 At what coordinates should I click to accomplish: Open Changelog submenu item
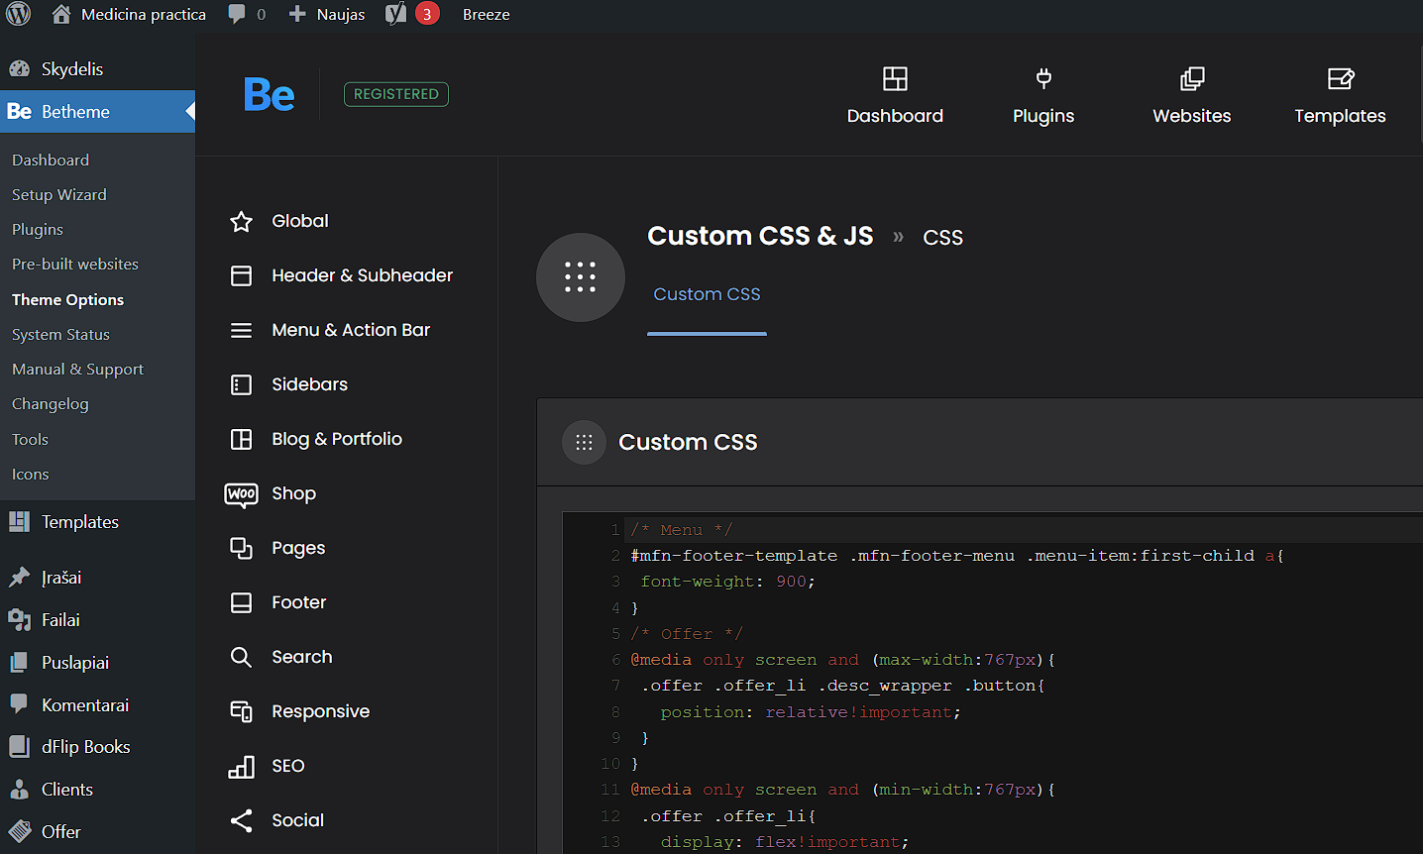click(x=50, y=403)
